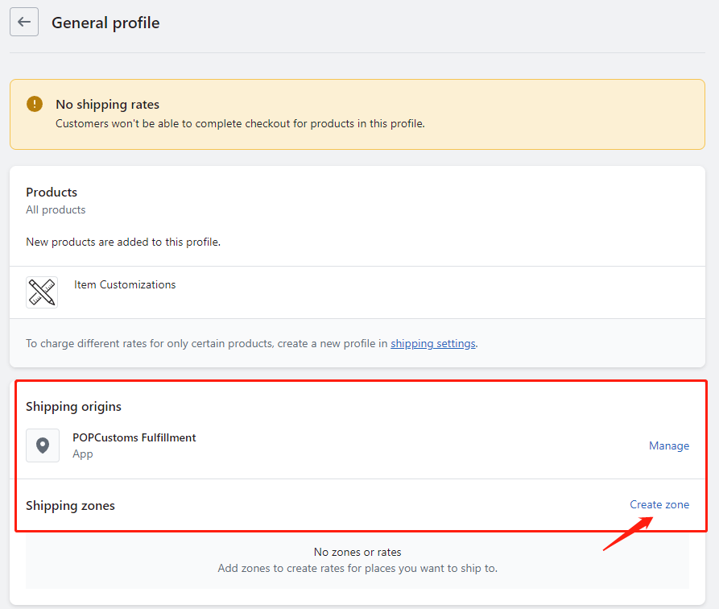This screenshot has height=609, width=719.
Task: Click the General profile heading
Action: (105, 23)
